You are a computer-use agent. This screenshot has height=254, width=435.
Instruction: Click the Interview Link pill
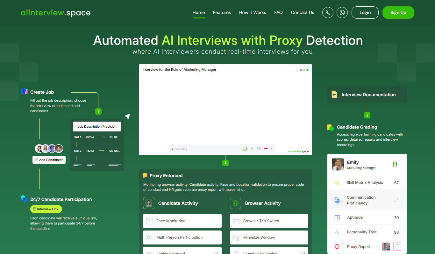tap(46, 209)
